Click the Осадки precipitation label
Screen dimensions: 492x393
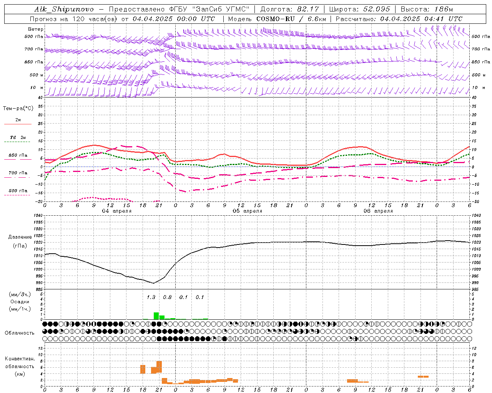click(20, 302)
